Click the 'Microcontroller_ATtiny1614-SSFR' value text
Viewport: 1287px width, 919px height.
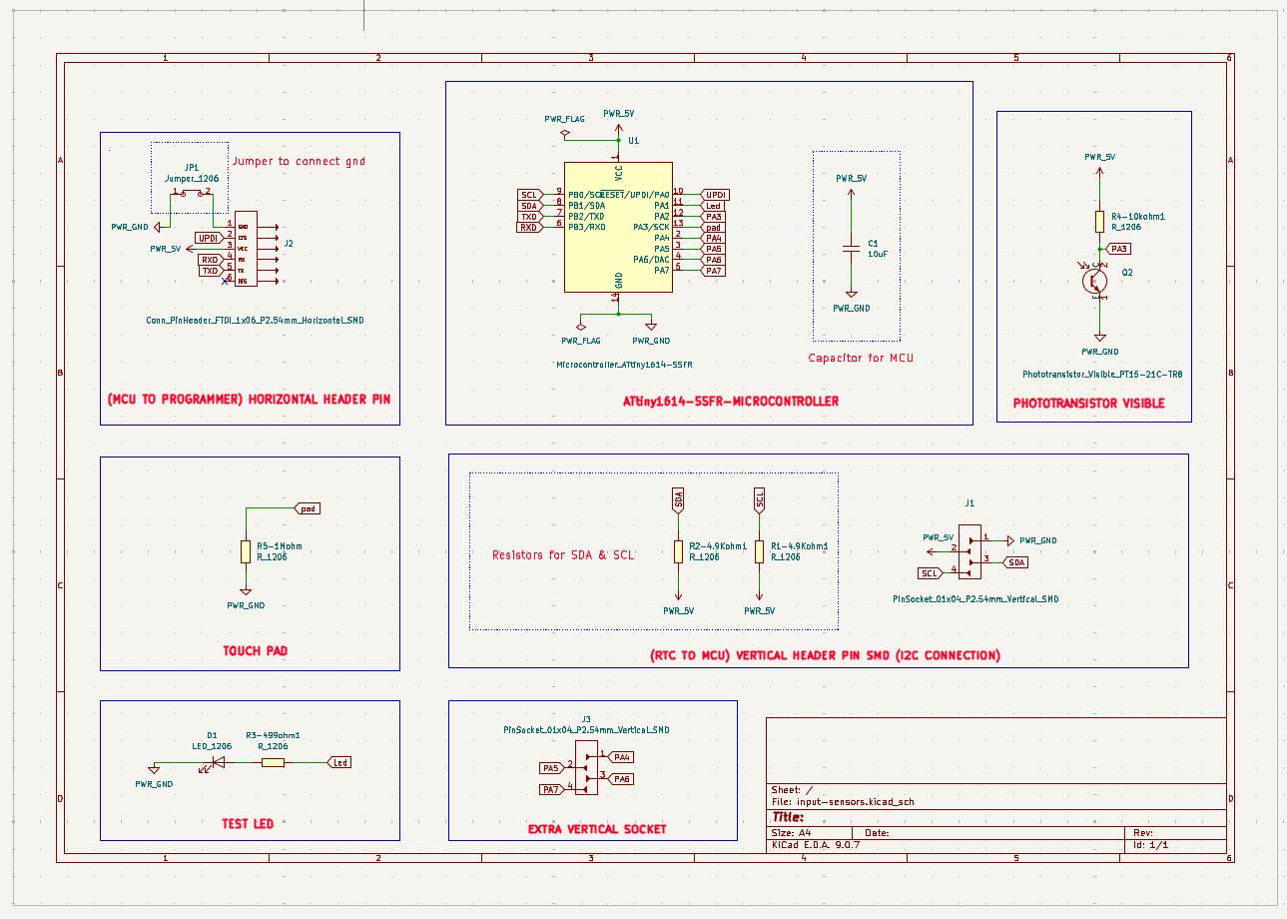[x=624, y=365]
